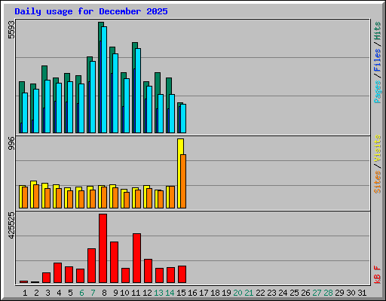Click day label 2 on the x-axis
Viewport: 386px width, 301px height.
pos(36,293)
